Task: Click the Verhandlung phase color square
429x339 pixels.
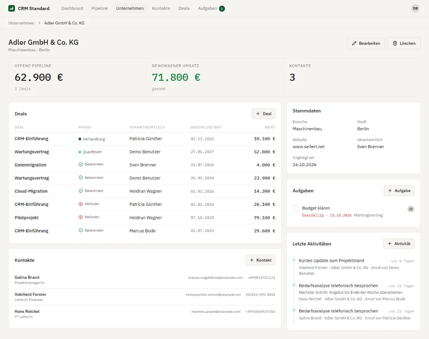Action: (x=80, y=139)
